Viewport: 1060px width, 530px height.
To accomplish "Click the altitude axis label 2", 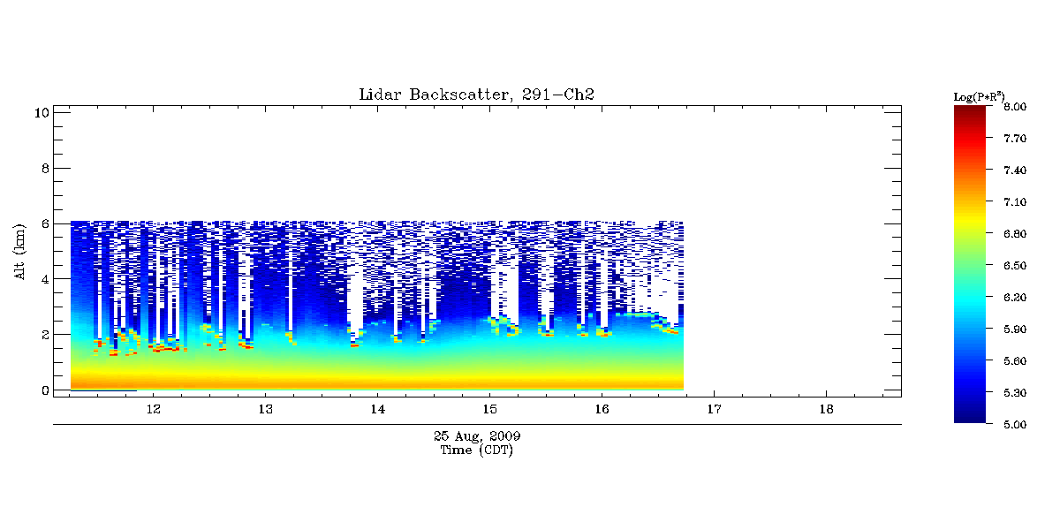I will click(x=43, y=335).
